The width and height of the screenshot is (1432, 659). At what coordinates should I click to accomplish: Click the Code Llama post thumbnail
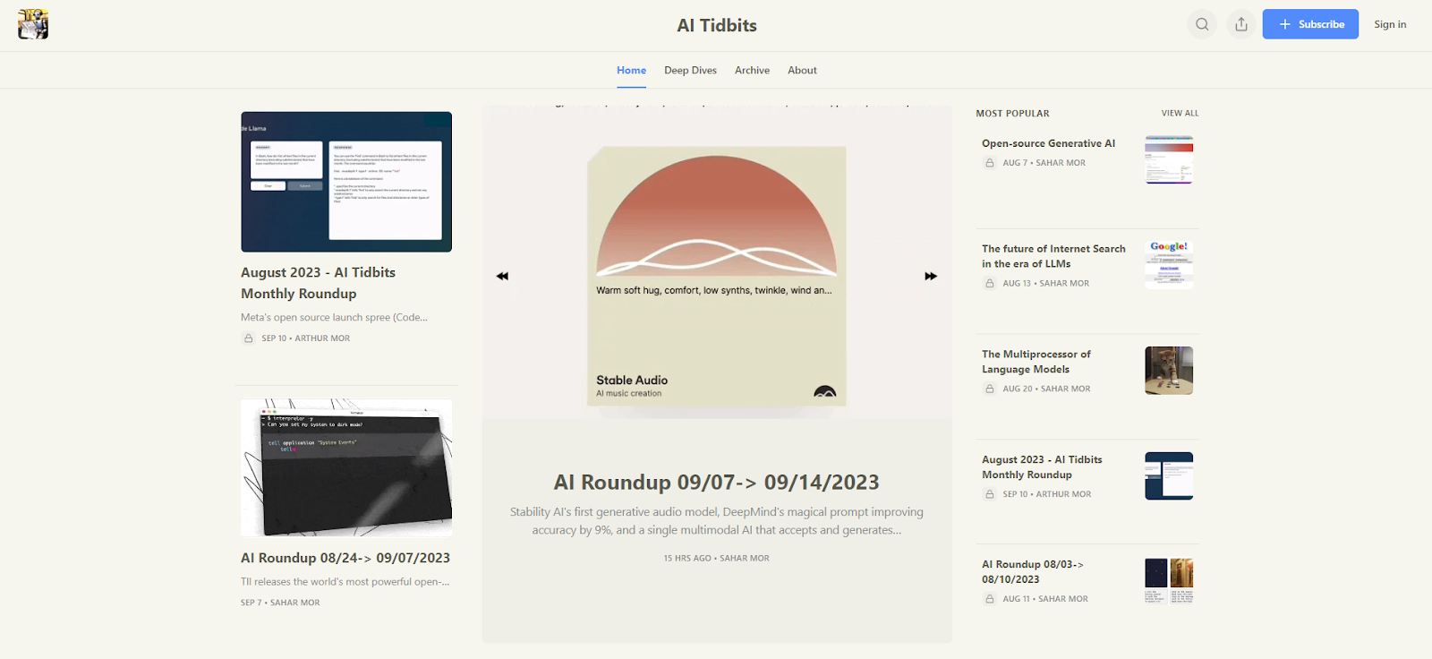pos(346,182)
